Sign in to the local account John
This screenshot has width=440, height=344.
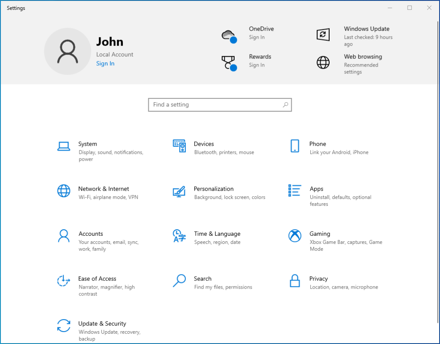click(105, 63)
